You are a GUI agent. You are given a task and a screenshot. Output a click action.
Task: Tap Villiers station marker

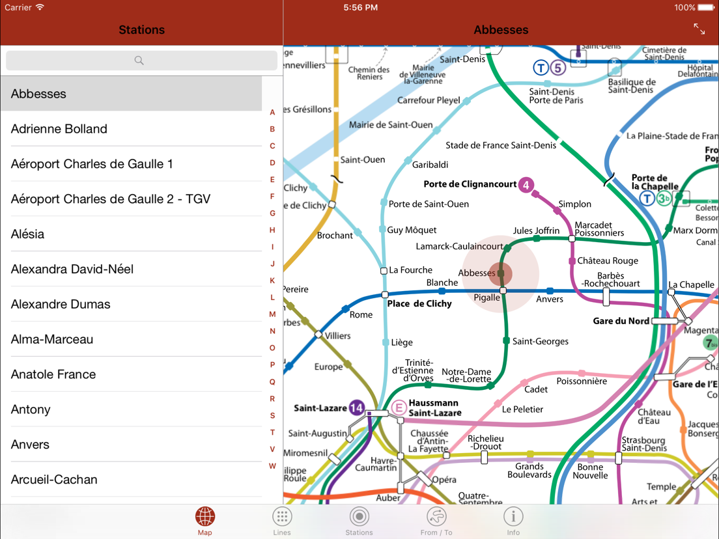[318, 335]
